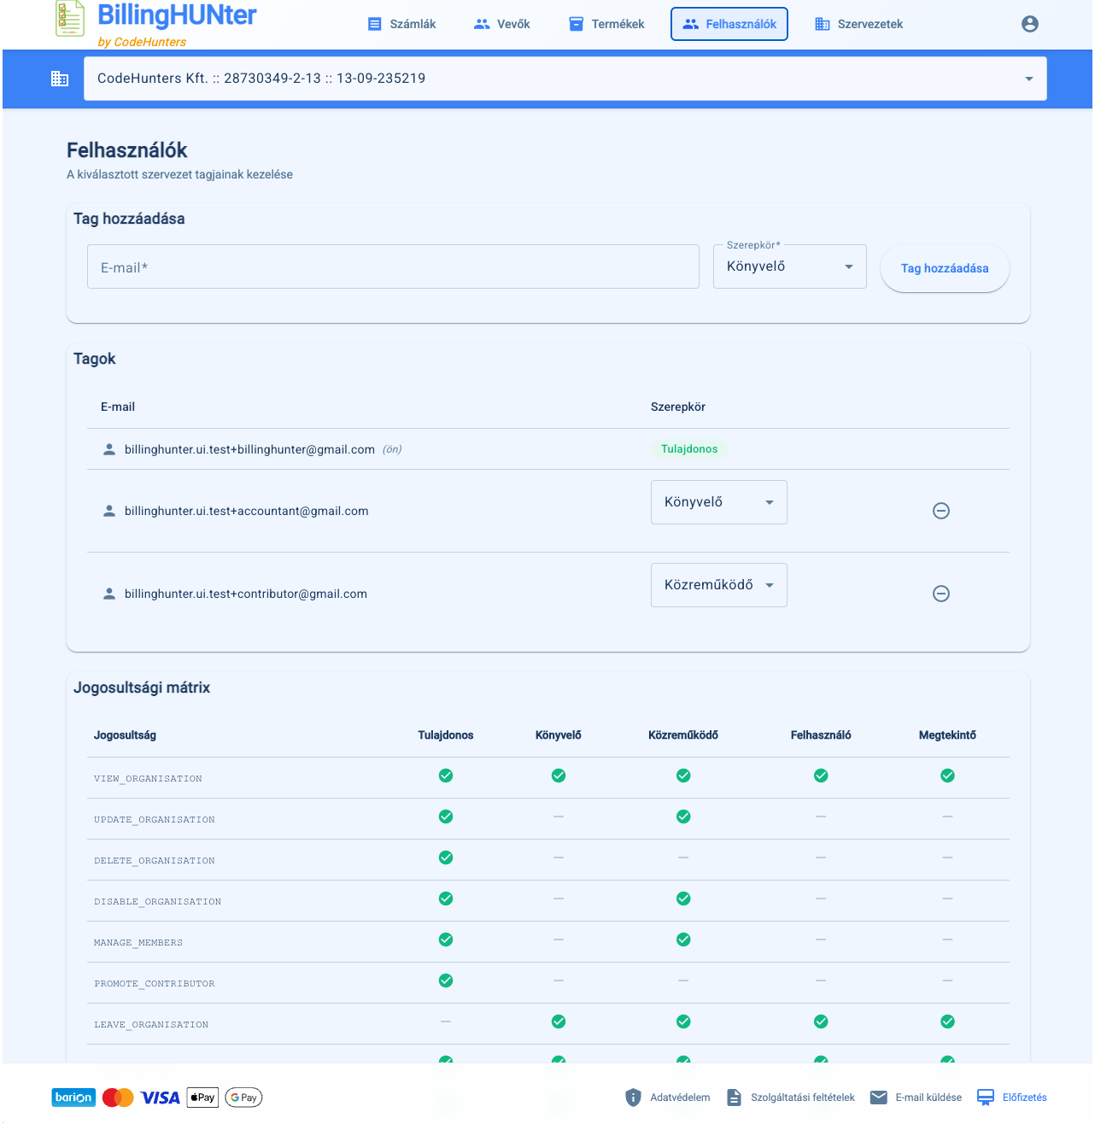Viewport: 1095px width, 1124px height.
Task: Switch to the Szervezetek tab
Action: (x=859, y=24)
